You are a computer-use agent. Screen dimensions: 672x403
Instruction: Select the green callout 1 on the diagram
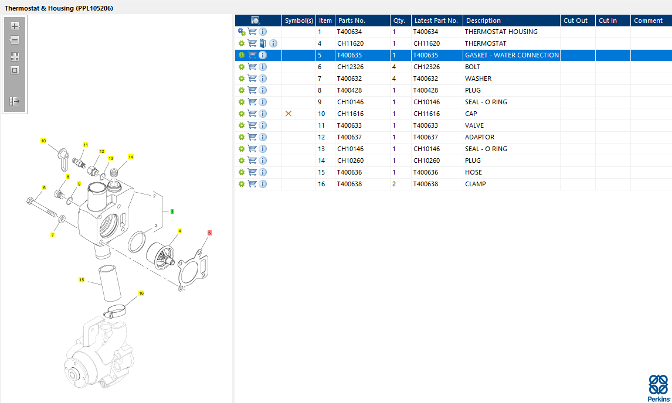pos(172,211)
